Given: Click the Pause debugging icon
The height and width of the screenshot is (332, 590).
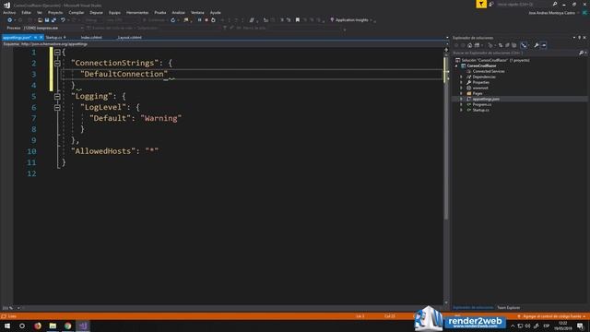Looking at the screenshot, I should click(x=199, y=20).
